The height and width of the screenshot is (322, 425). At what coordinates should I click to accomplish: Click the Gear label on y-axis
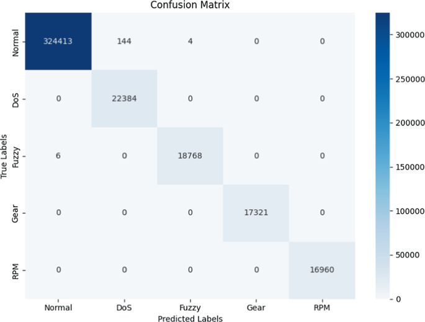(16, 214)
